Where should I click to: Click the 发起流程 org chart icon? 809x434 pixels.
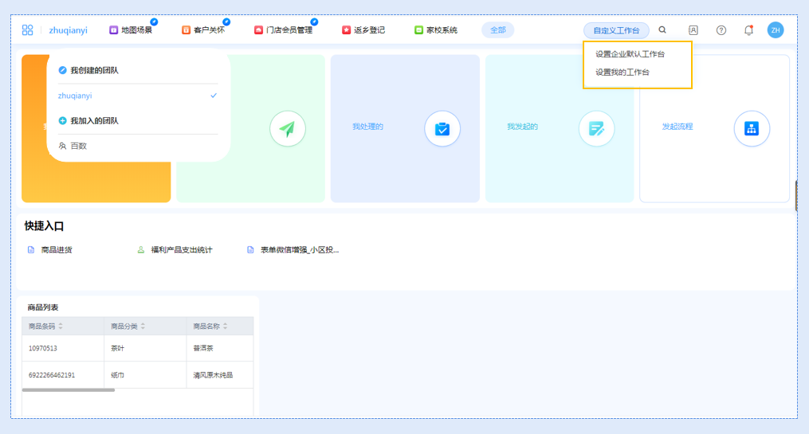click(x=751, y=128)
